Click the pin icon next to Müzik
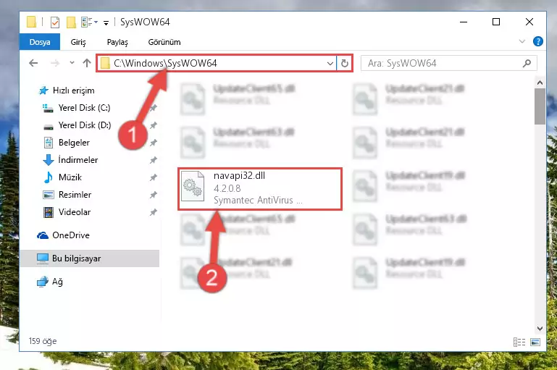 (153, 177)
